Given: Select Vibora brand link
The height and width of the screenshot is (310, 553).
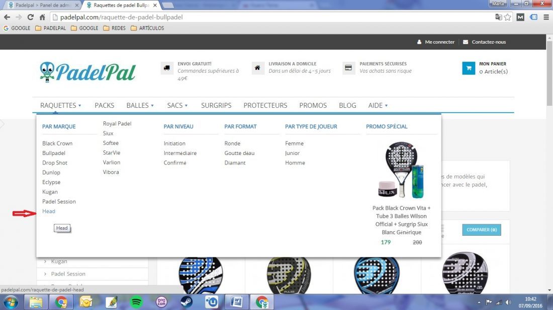Looking at the screenshot, I should 111,172.
